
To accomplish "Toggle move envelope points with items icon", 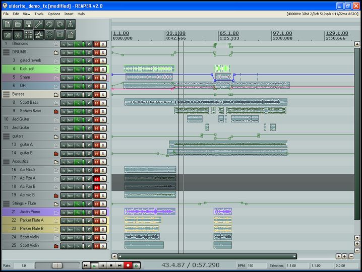I will point(39,35).
